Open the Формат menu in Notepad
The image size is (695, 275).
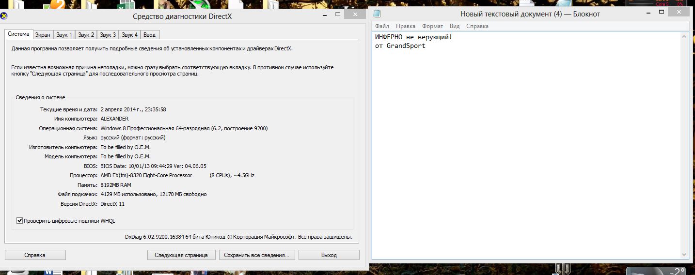click(432, 26)
